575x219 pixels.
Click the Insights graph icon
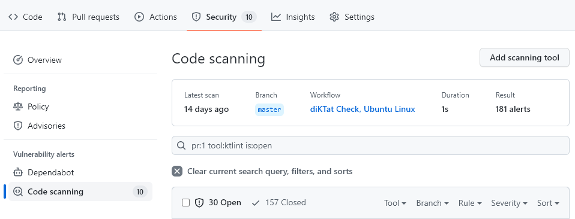(276, 17)
